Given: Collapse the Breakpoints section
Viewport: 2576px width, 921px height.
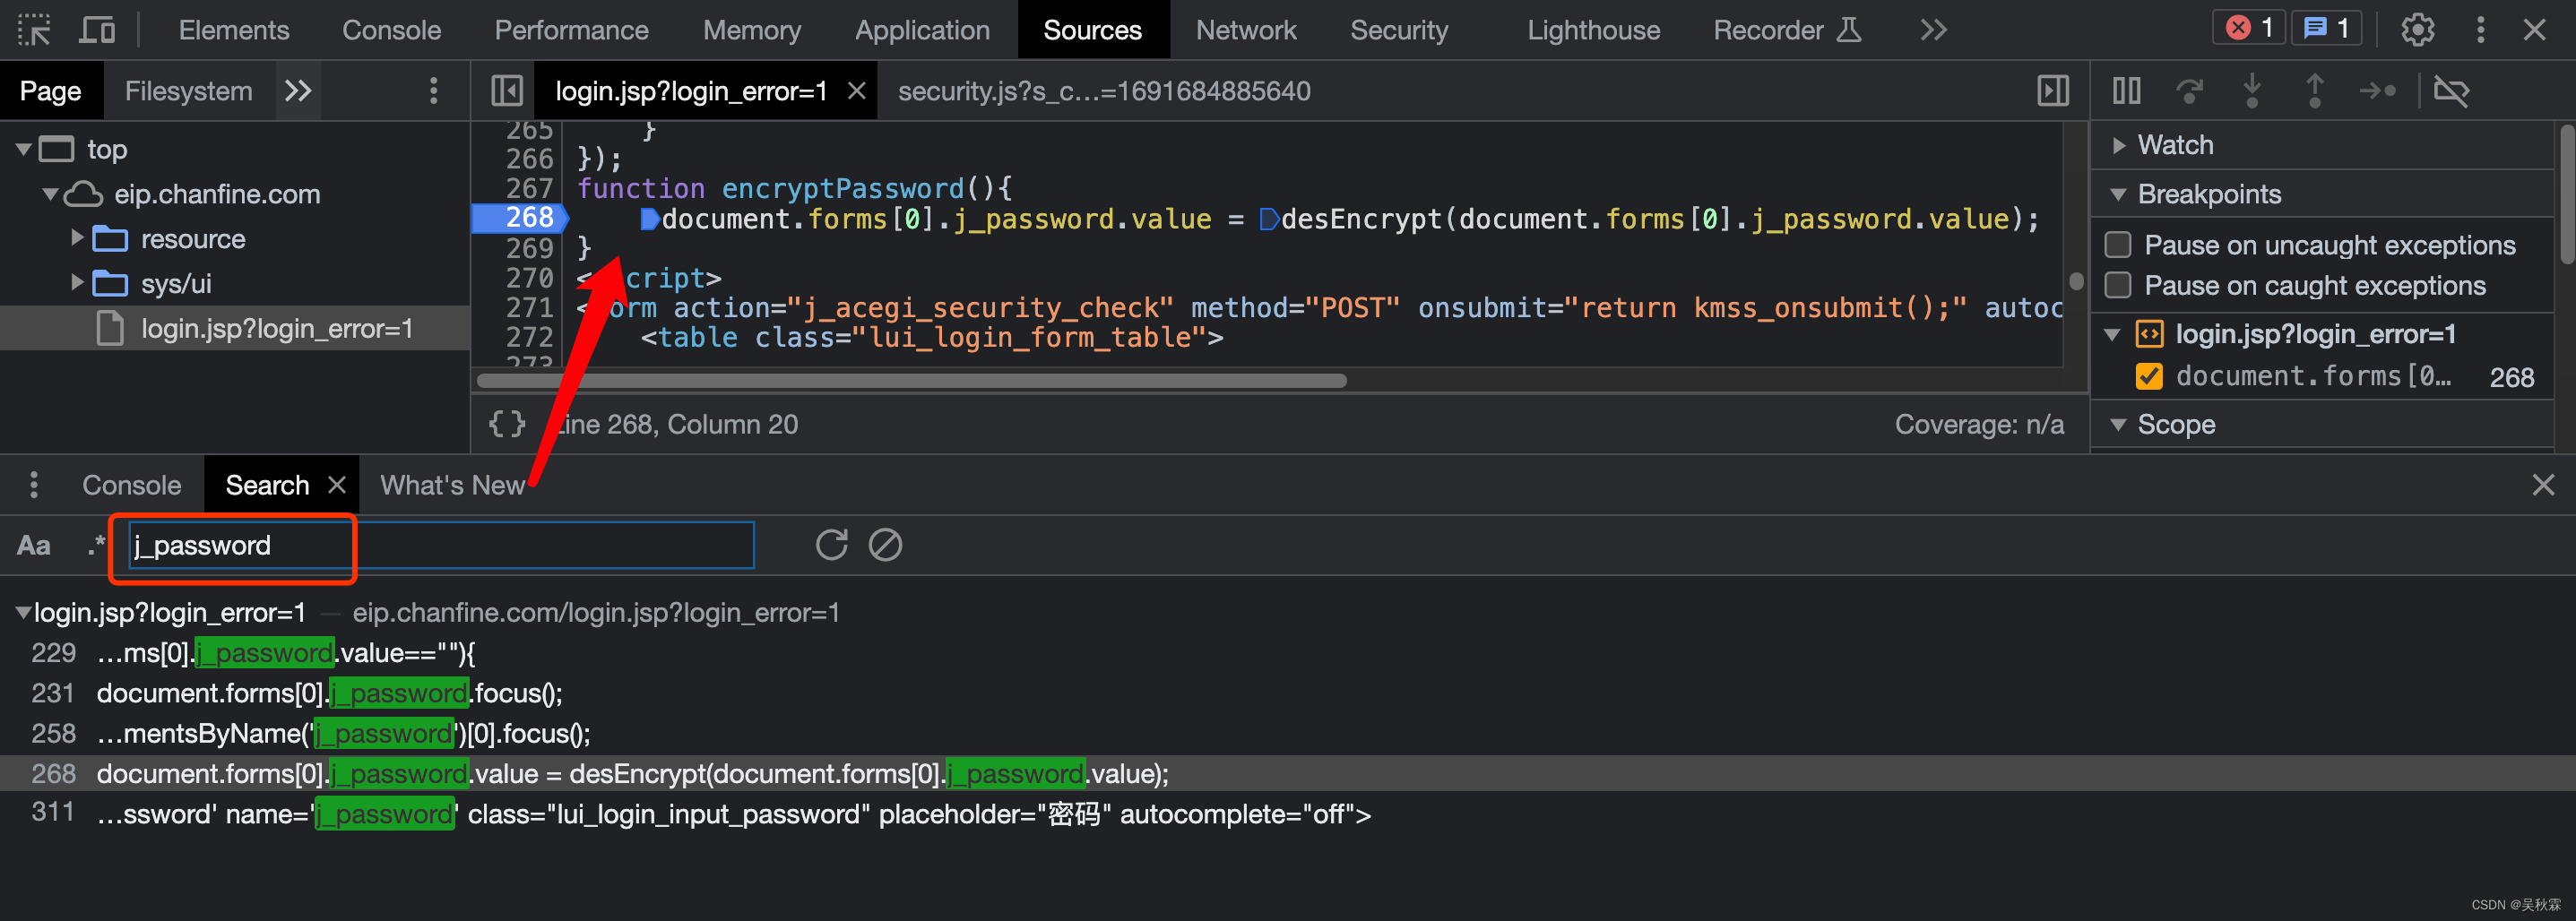Looking at the screenshot, I should (x=2118, y=194).
